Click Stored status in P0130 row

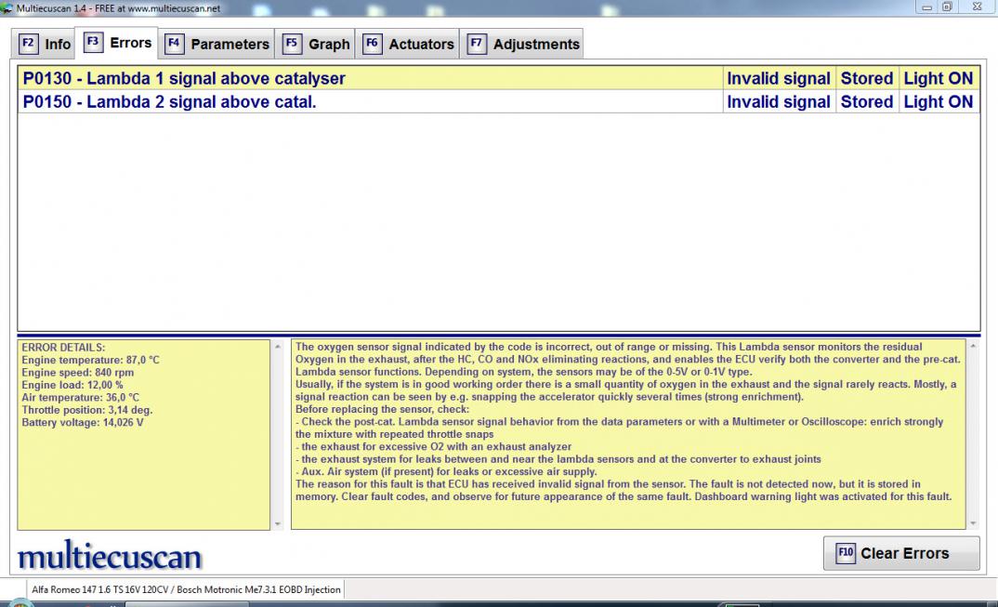click(x=867, y=78)
